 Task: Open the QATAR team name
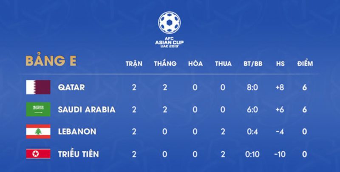click(x=71, y=88)
